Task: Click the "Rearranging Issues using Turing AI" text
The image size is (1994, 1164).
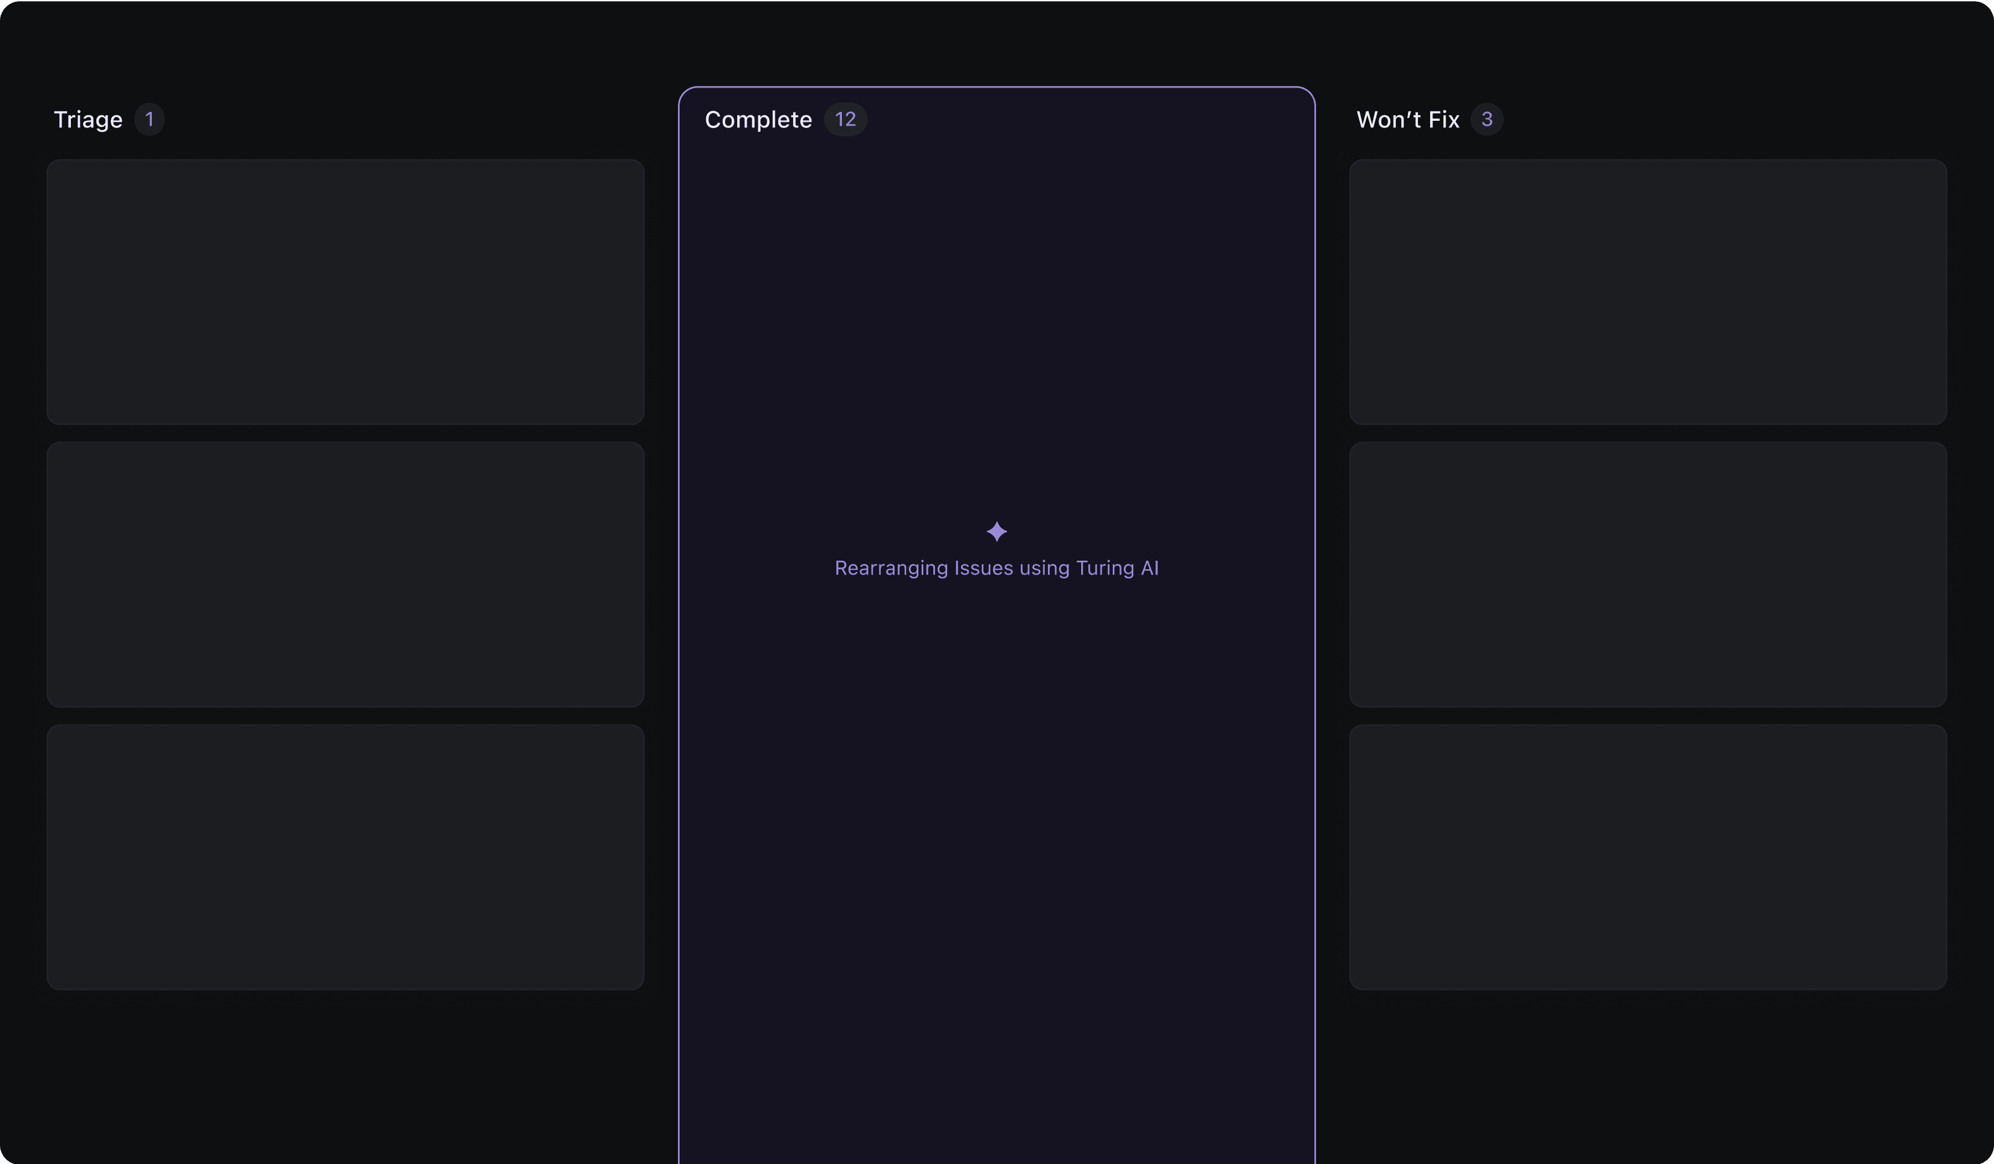Action: click(x=996, y=568)
